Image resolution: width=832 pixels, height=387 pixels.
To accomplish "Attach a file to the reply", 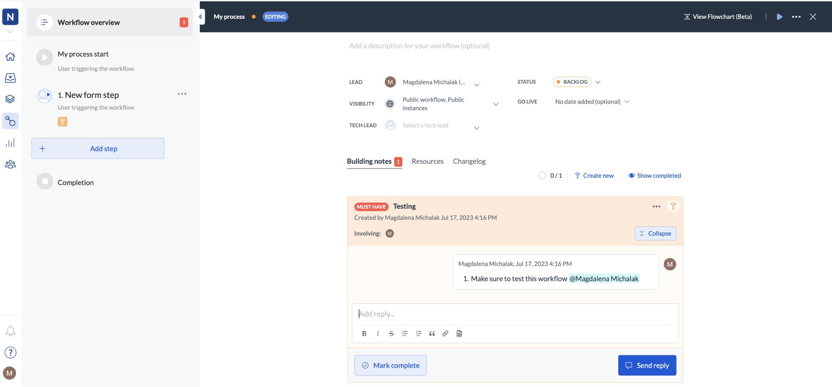I will 459,334.
